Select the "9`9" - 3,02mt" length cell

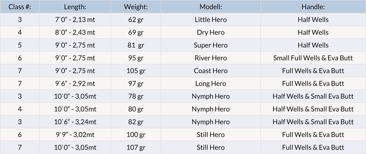[75, 135]
